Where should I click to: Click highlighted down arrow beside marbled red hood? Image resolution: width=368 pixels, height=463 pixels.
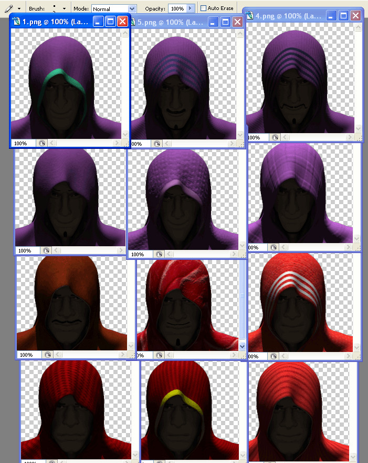point(242,346)
